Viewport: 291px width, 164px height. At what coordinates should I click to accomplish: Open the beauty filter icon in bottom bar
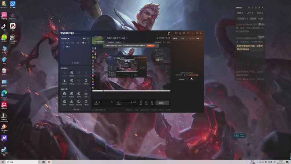(141, 102)
